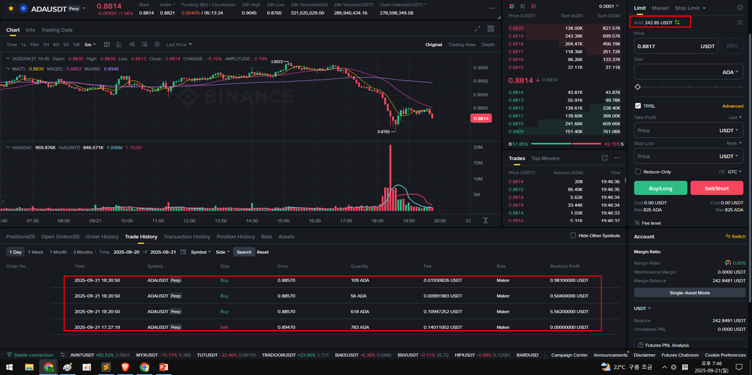This screenshot has height=375, width=752.
Task: Select the 1 Month range filter
Action: [x=58, y=252]
